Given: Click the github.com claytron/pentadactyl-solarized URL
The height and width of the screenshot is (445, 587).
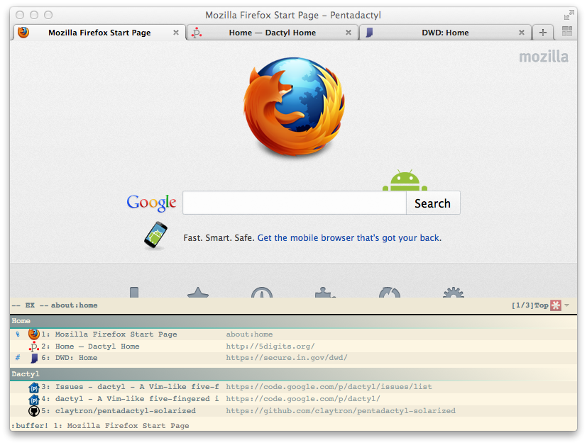Looking at the screenshot, I should click(x=341, y=411).
